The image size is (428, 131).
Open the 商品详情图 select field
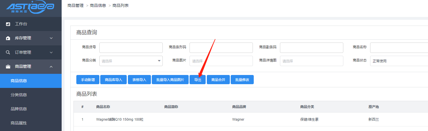(311, 61)
